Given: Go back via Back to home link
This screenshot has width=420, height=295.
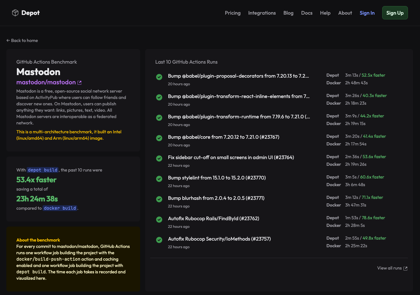Looking at the screenshot, I should (22, 40).
